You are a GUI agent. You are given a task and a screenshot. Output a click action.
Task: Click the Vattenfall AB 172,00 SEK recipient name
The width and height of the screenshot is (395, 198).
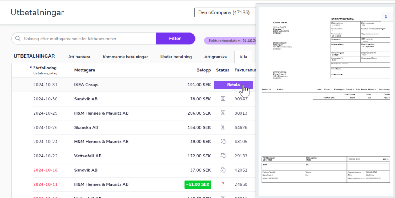point(88,156)
